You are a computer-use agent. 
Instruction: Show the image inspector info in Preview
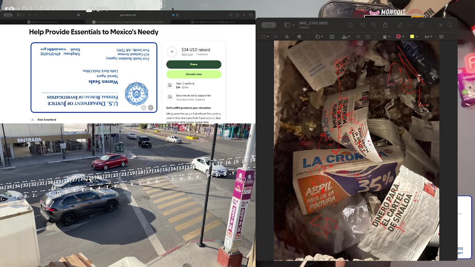pos(350,25)
